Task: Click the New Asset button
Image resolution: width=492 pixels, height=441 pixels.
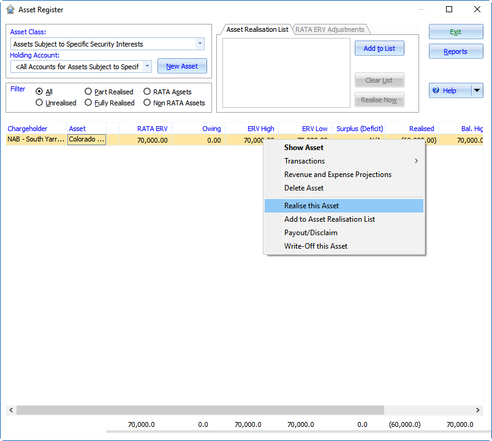Action: click(182, 66)
